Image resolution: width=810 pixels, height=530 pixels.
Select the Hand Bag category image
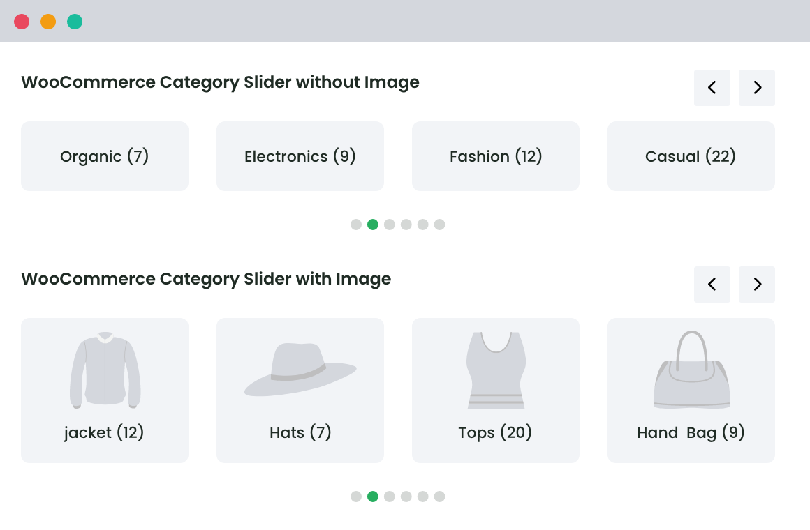point(691,370)
